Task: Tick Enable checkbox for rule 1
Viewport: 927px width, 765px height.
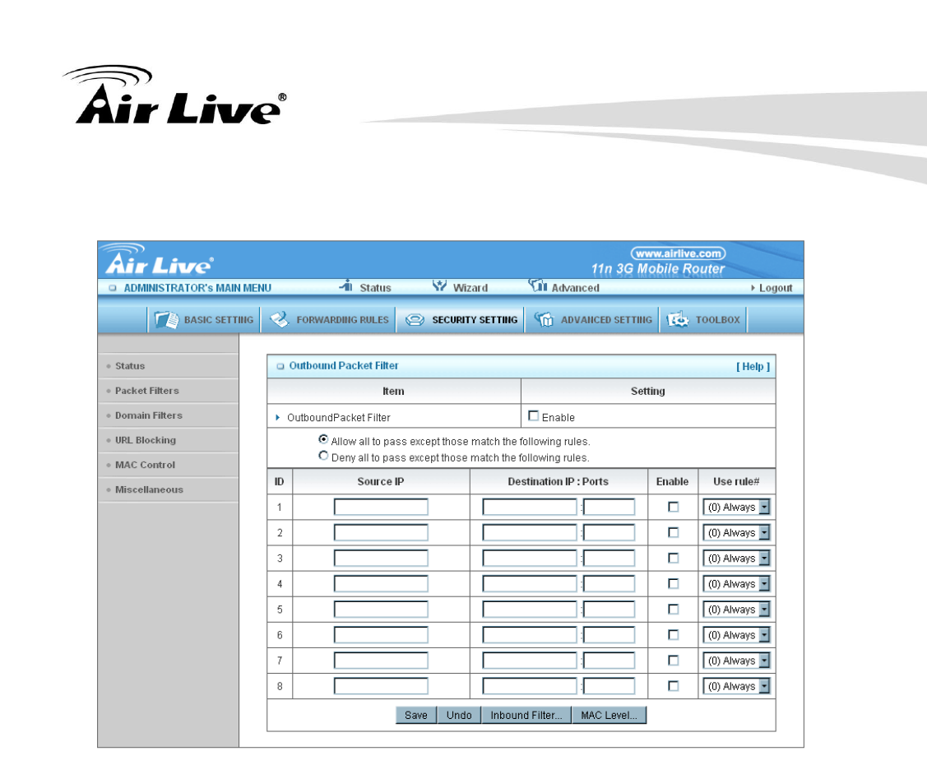Action: pyautogui.click(x=673, y=507)
